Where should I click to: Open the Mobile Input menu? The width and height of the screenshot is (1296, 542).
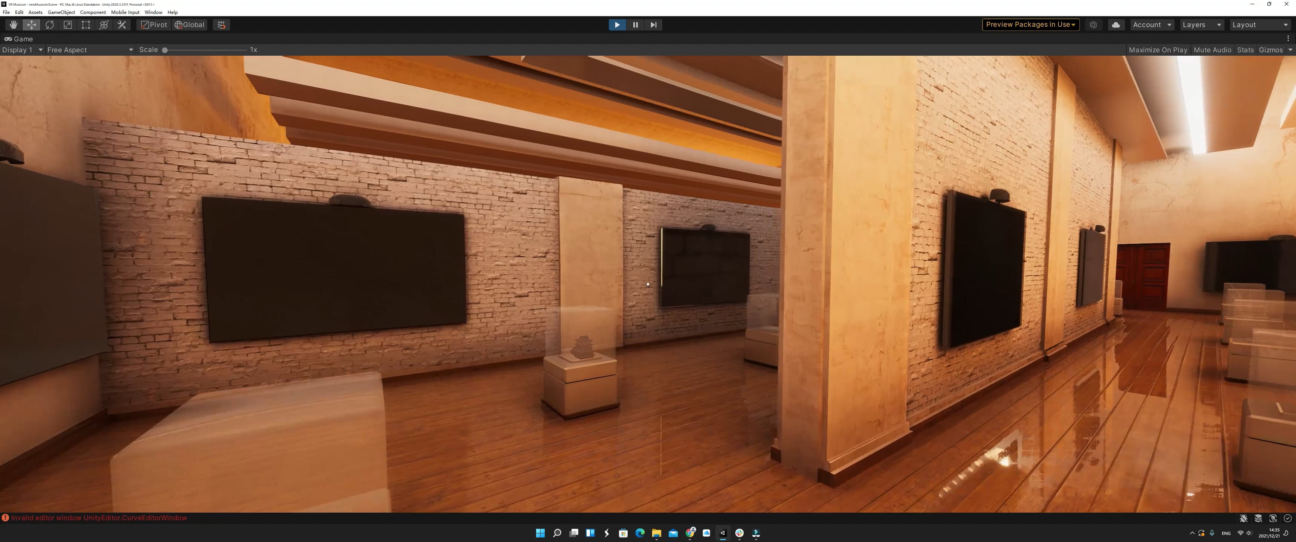(x=125, y=12)
